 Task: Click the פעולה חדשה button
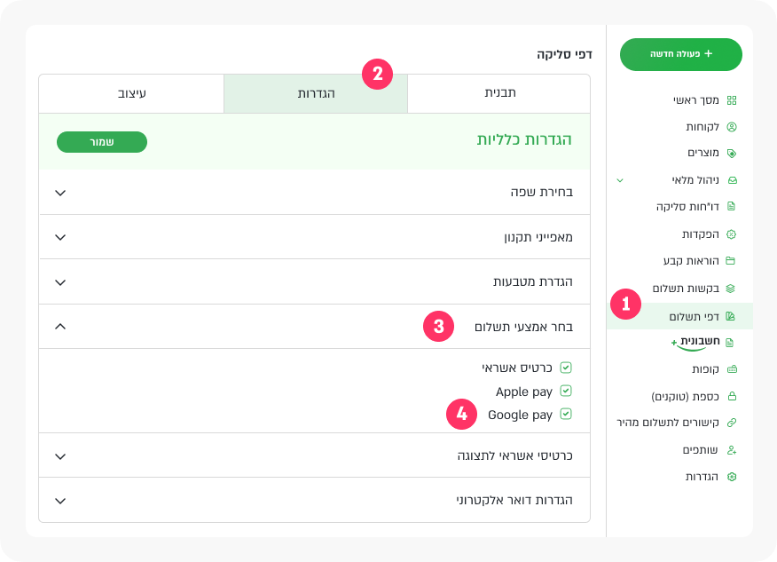click(x=680, y=54)
